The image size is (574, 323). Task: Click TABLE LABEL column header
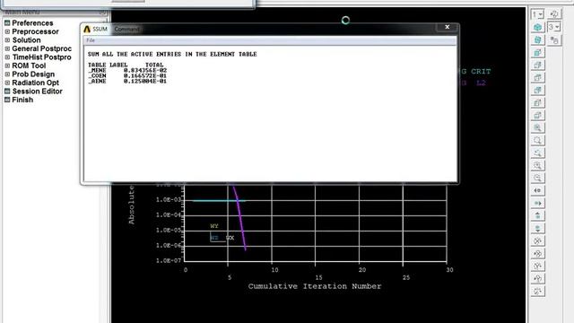[108, 65]
